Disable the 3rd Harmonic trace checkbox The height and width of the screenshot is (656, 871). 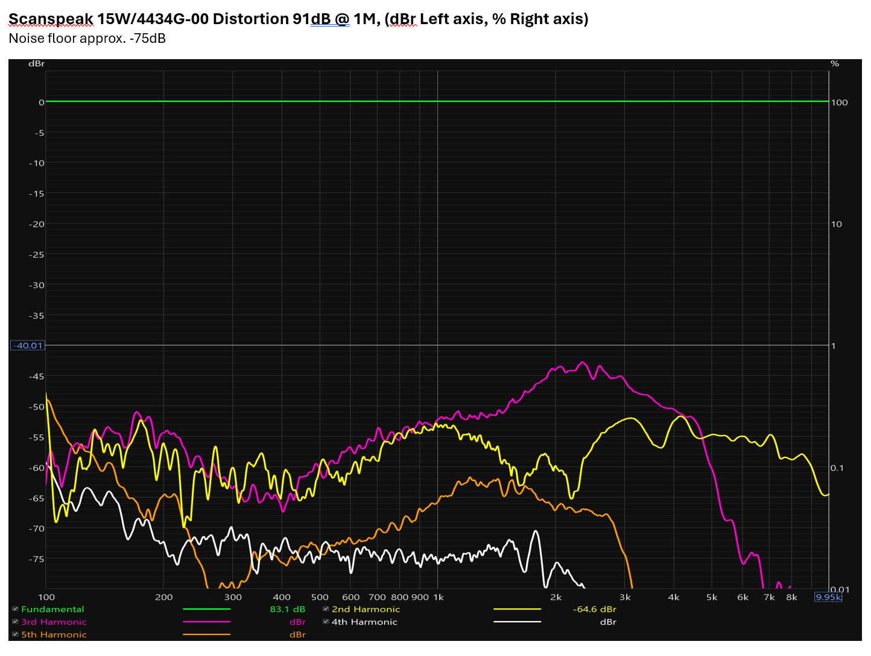pyautogui.click(x=15, y=622)
